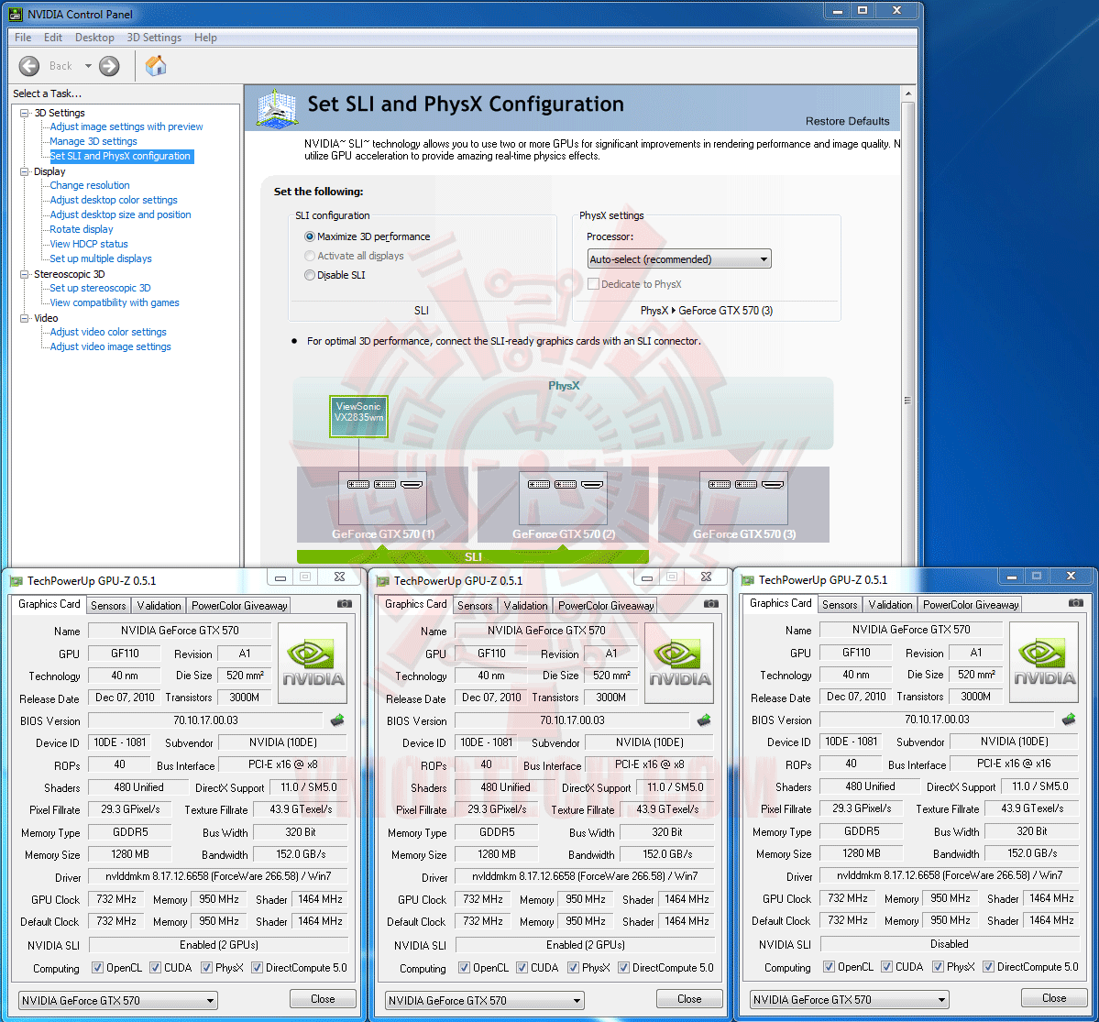Open View HDCP status link
Viewport: 1099px width, 1022px height.
(x=89, y=245)
